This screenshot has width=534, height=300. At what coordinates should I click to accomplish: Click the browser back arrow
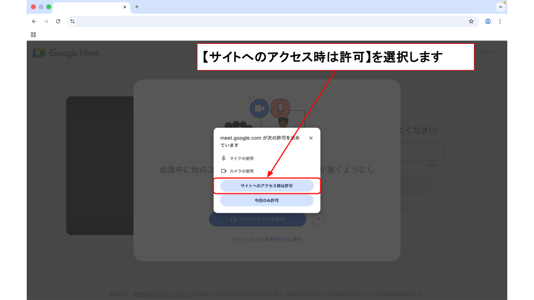tap(34, 21)
